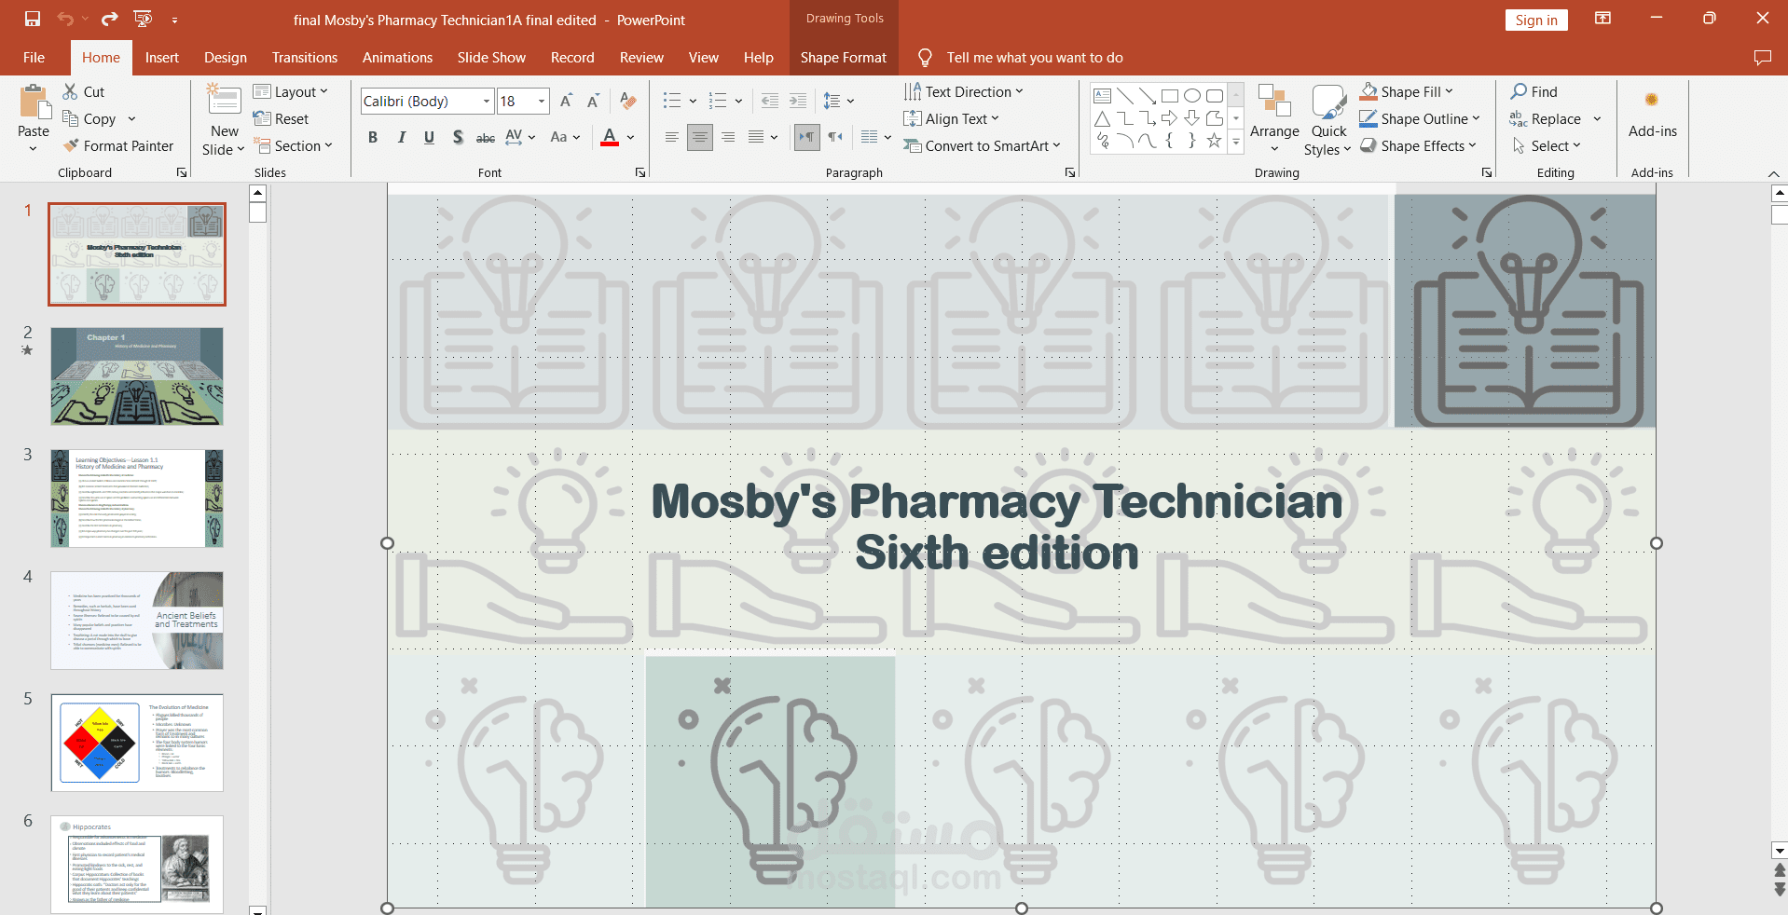Viewport: 1788px width, 915px height.
Task: Clear all formatting
Action: (628, 101)
